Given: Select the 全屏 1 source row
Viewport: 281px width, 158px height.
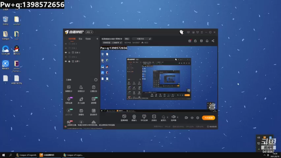Looking at the screenshot, I should pyautogui.click(x=81, y=61).
